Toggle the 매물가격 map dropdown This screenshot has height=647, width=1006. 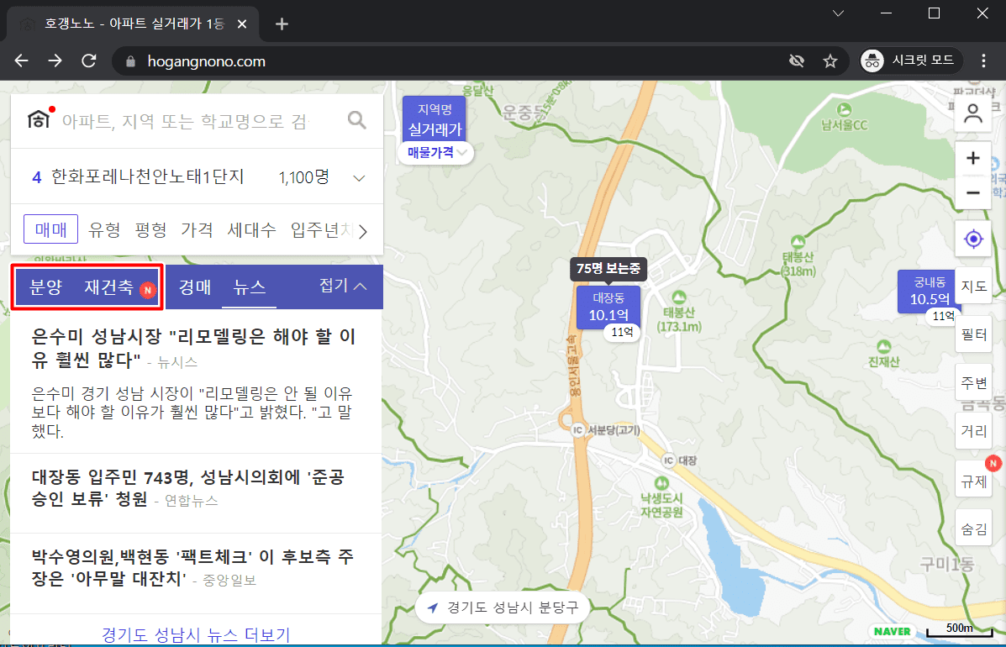coord(436,153)
